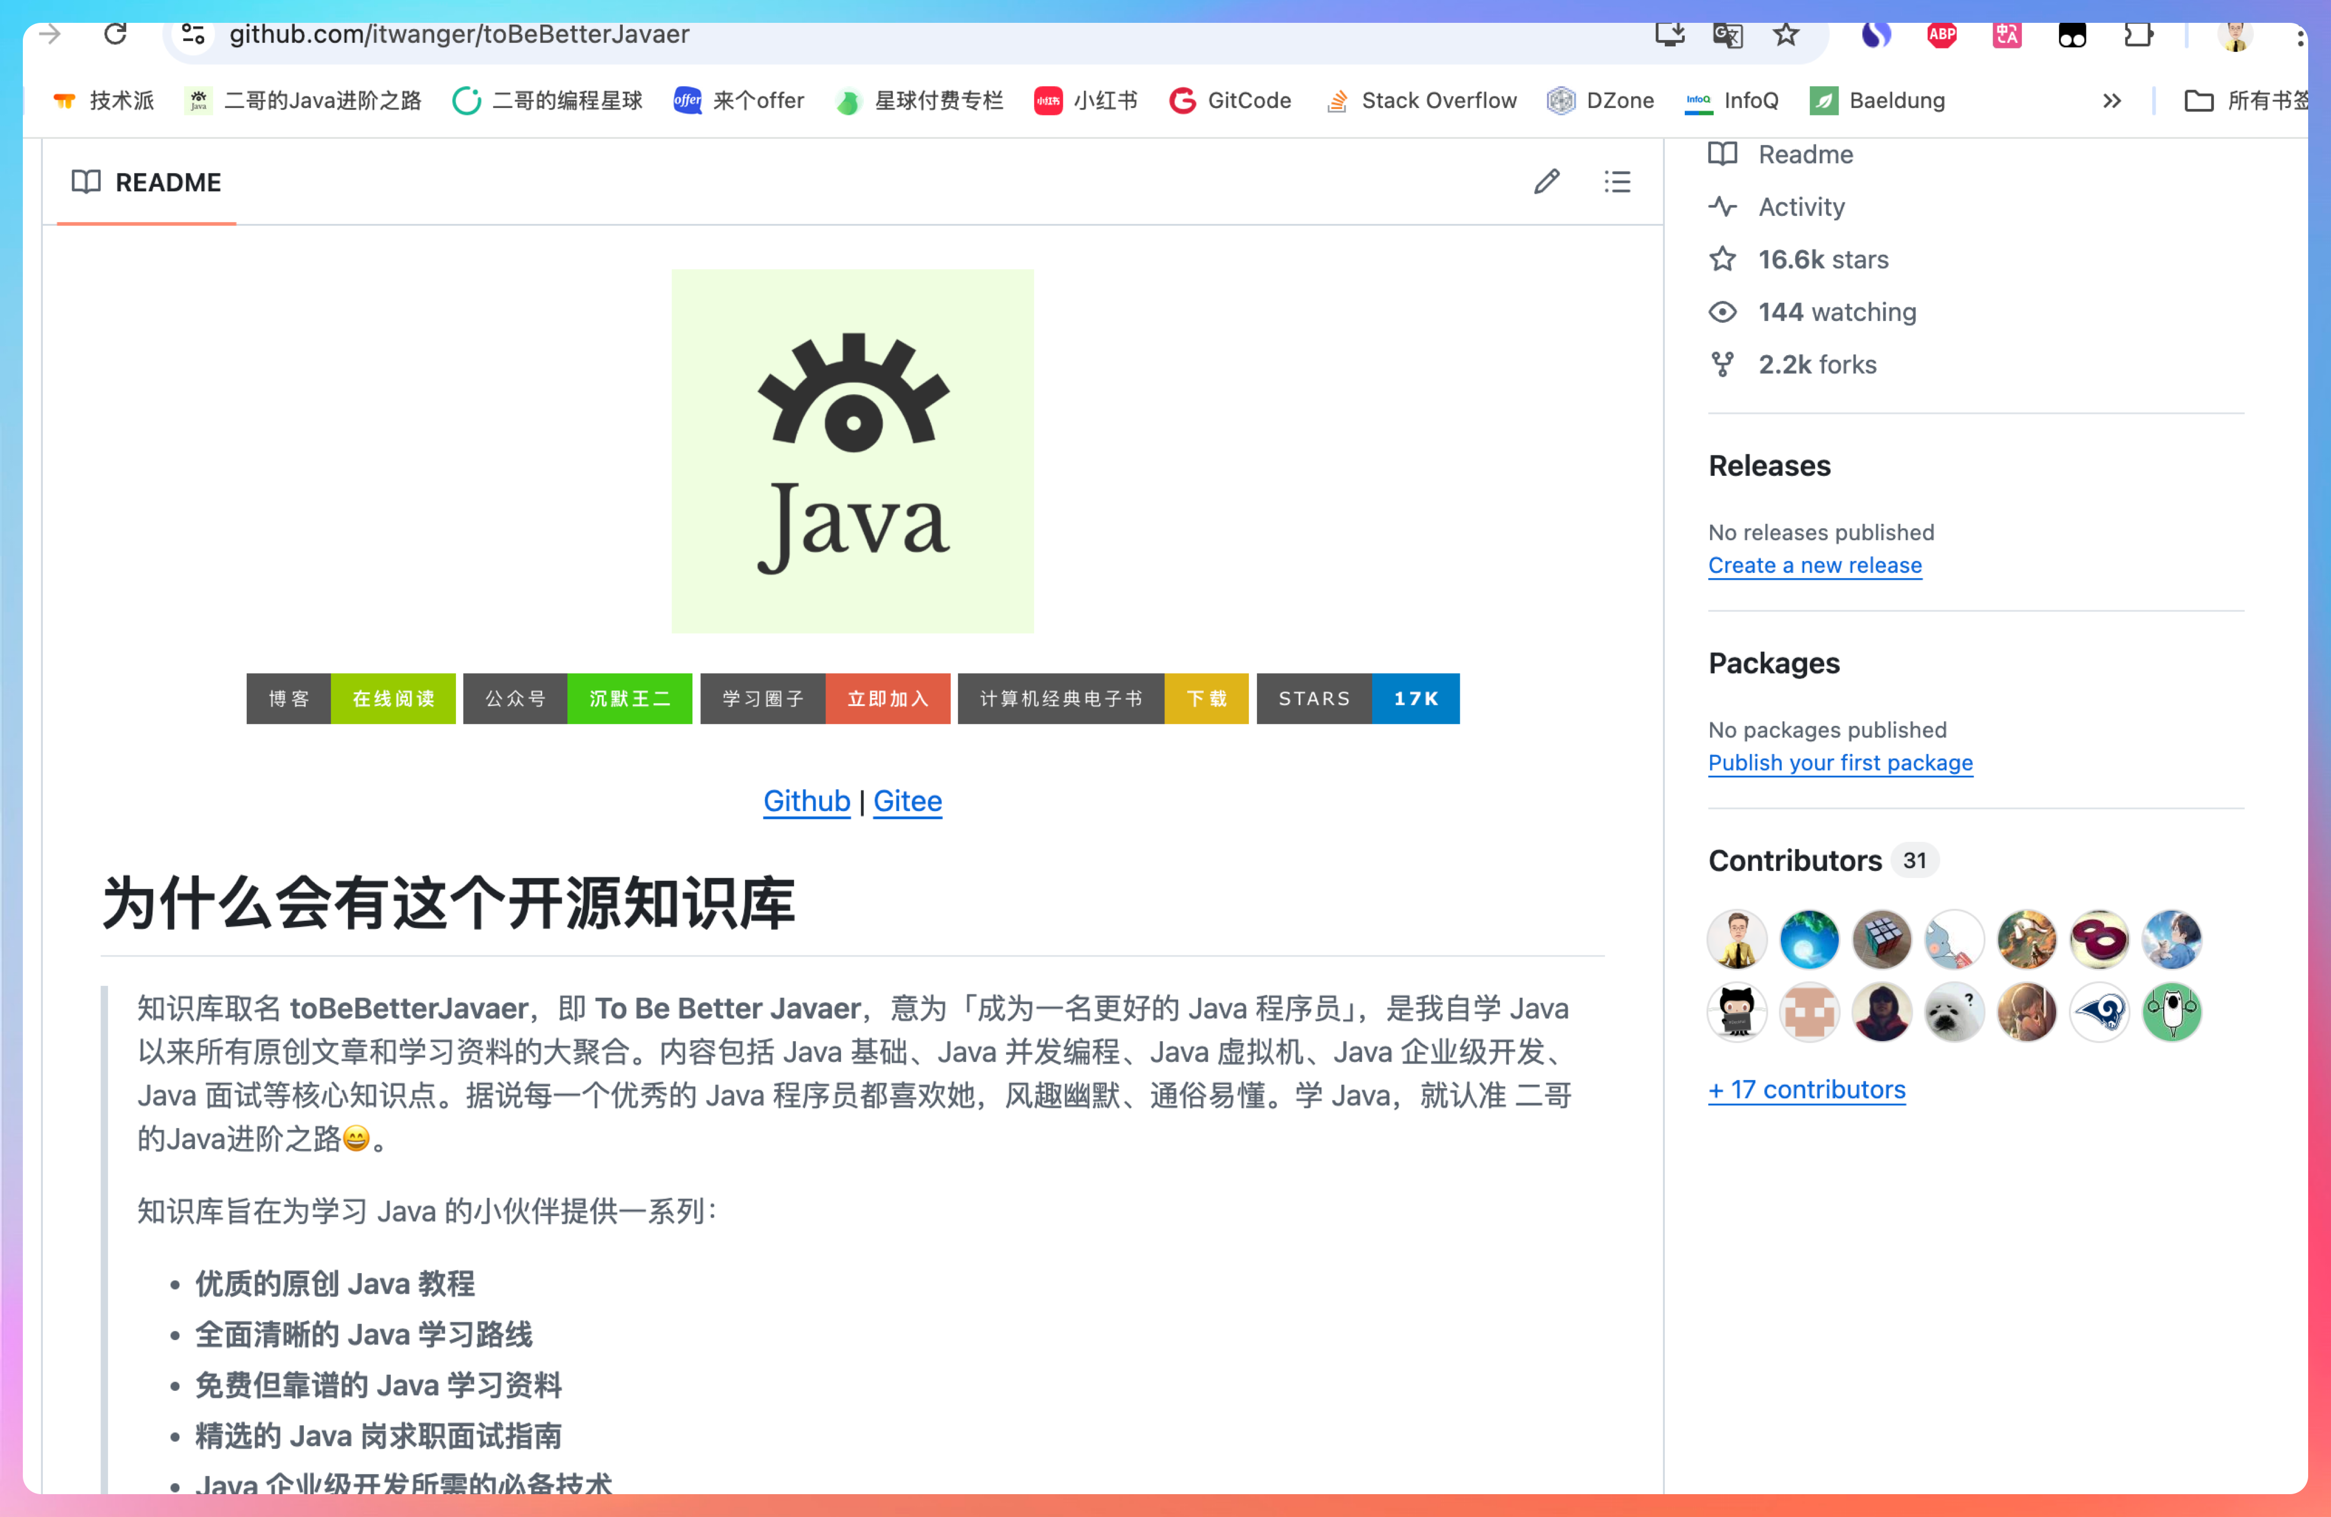Open the Stack Overflow bookmark
Screen dimensions: 2331x1517
pyautogui.click(x=1420, y=101)
